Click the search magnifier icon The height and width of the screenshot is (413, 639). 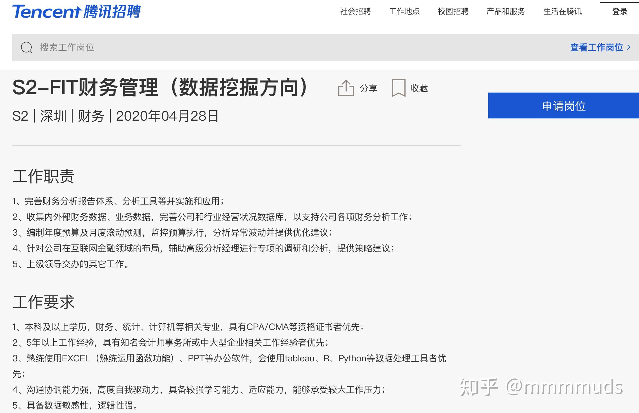(27, 47)
